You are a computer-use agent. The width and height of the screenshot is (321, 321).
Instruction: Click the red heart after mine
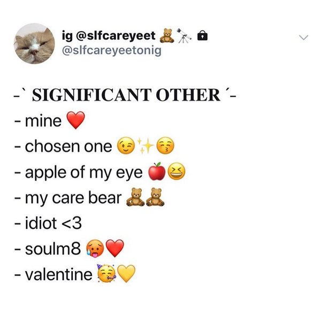pyautogui.click(x=75, y=121)
